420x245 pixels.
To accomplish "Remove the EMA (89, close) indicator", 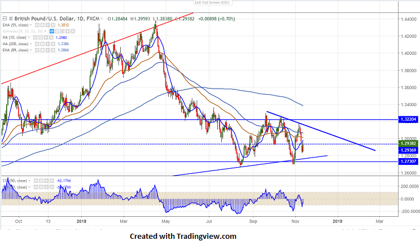I will pos(53,50).
